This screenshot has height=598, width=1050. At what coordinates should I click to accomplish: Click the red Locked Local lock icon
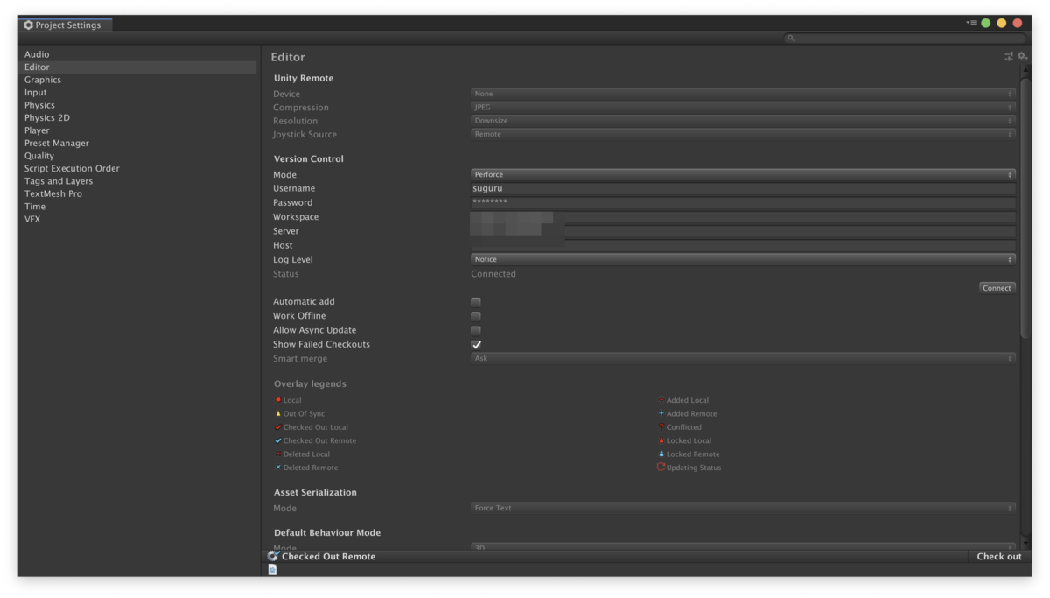coord(661,440)
